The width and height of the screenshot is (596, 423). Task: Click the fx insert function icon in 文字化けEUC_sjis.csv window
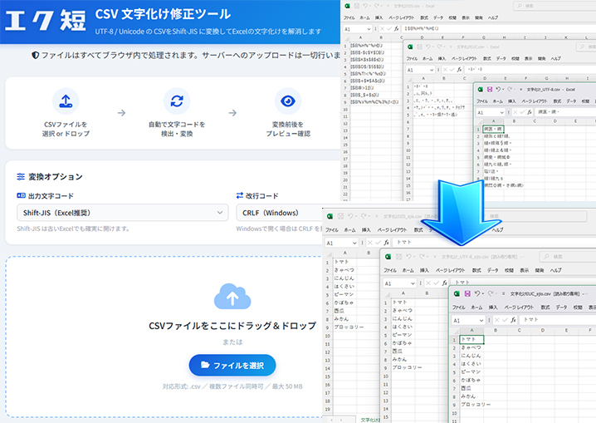click(514, 320)
